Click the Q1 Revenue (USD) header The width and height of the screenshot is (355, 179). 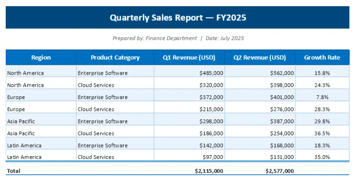(189, 58)
